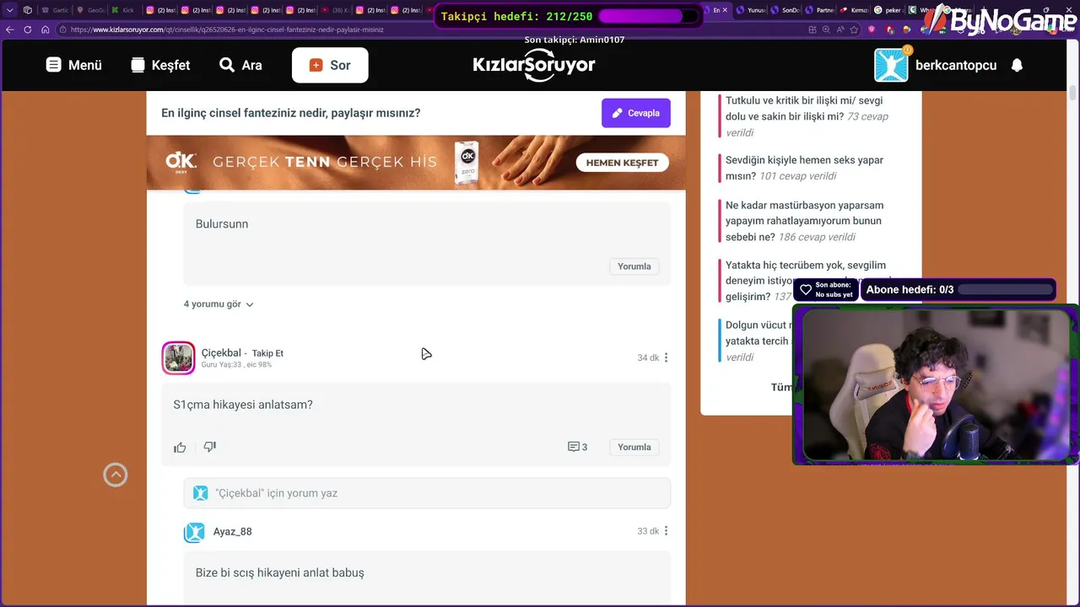Click Yorumla under Çiçekbal's answer

point(634,447)
